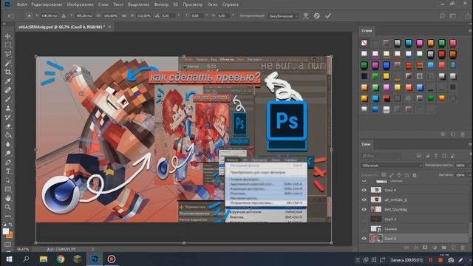The image size is (473, 266).
Task: Open the Изображение menu
Action: [80, 4]
